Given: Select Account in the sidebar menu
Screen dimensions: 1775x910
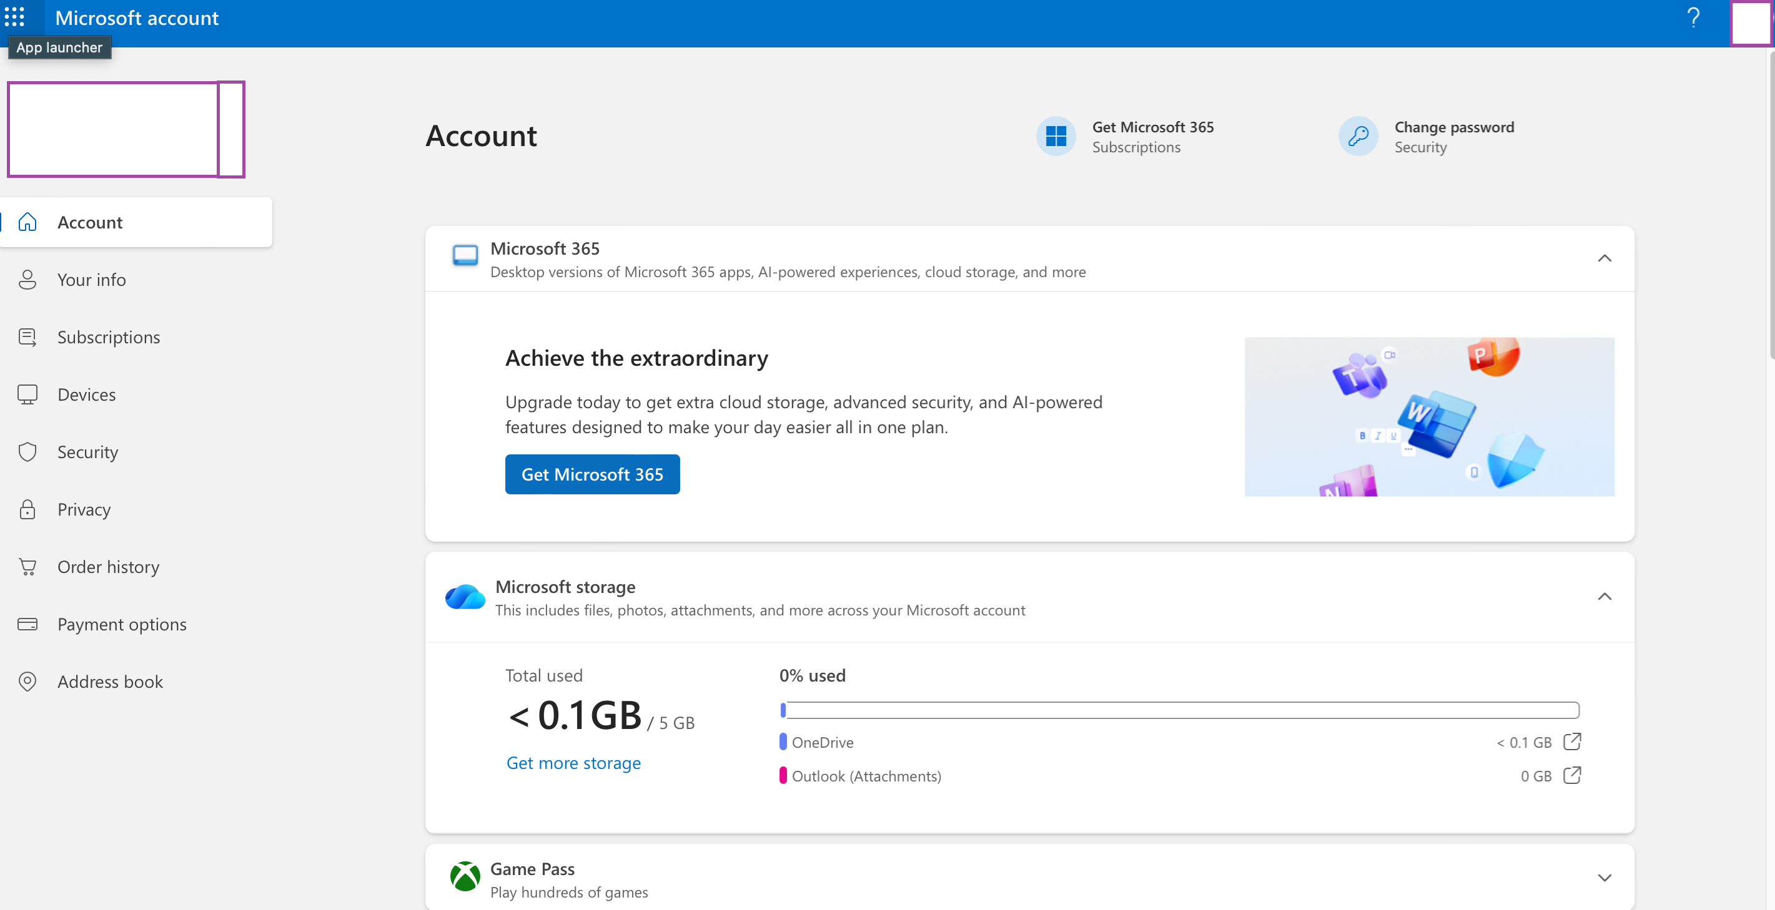Looking at the screenshot, I should [136, 222].
